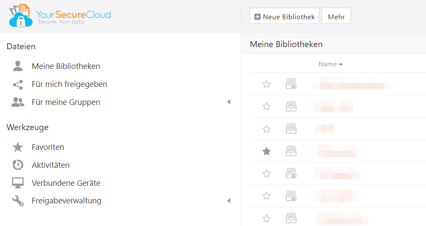
Task: Click the encrypted library icon in first row
Action: point(291,83)
